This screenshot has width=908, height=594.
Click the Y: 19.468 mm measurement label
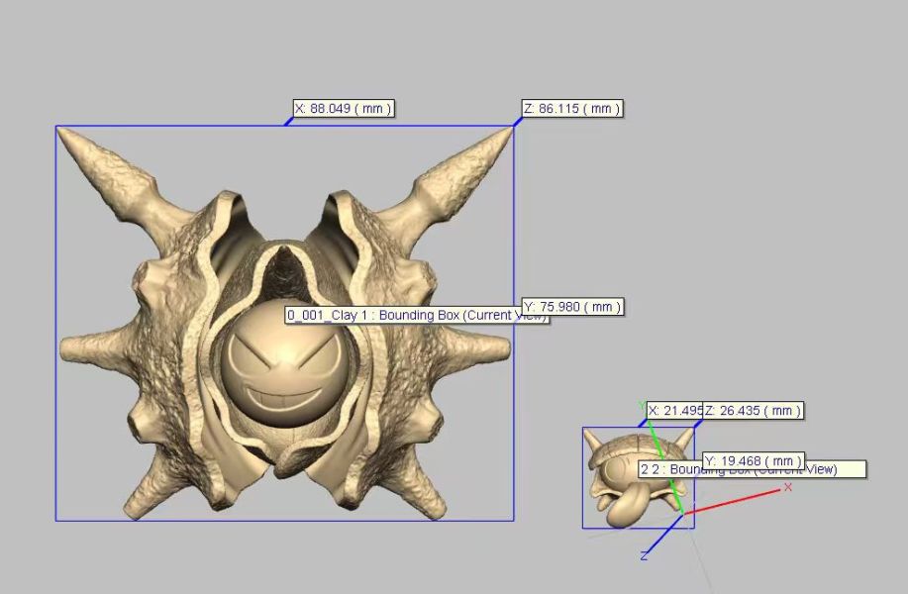pyautogui.click(x=756, y=460)
